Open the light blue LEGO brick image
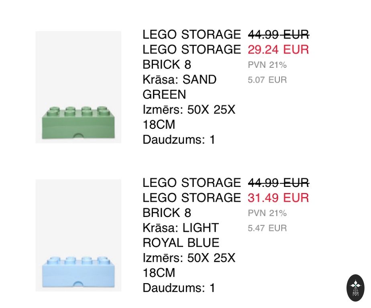The image size is (371, 308). [x=78, y=235]
